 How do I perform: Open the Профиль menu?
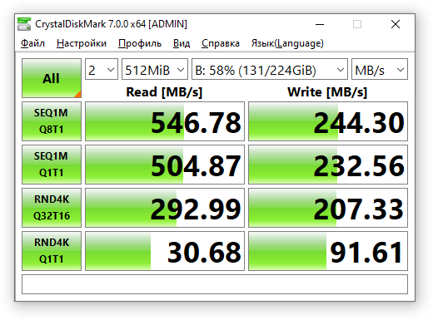tap(140, 43)
